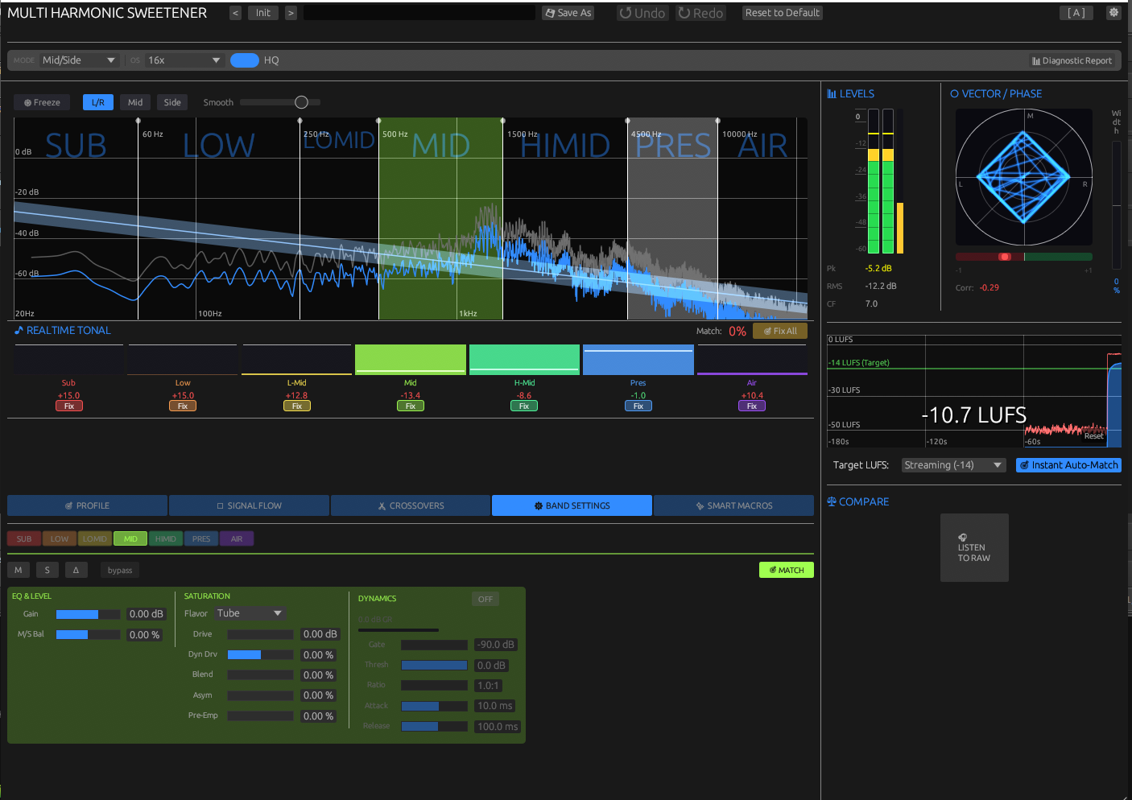Toggle the M solo button

pos(19,570)
